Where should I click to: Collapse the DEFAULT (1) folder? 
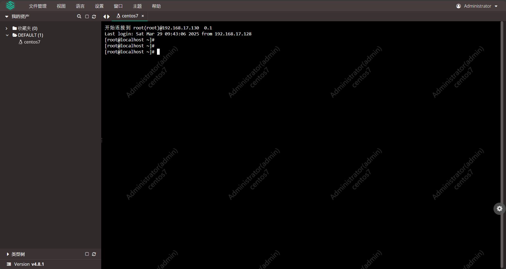tap(7, 35)
